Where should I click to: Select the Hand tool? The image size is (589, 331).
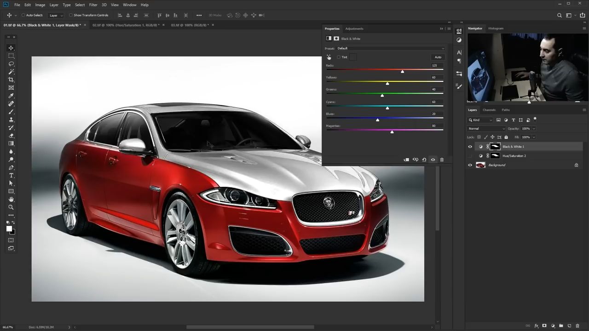(11, 200)
